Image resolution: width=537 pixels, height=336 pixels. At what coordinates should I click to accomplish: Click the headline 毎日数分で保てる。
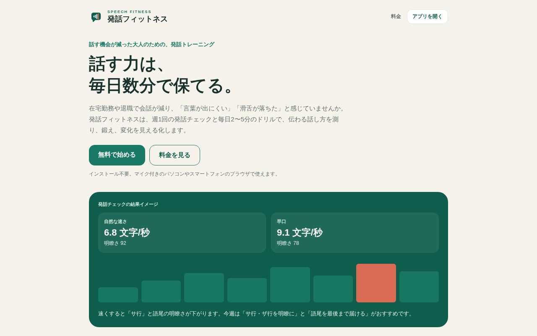(x=161, y=86)
